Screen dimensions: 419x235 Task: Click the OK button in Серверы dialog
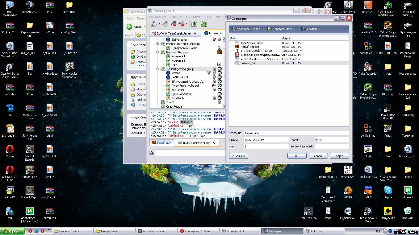[297, 156]
